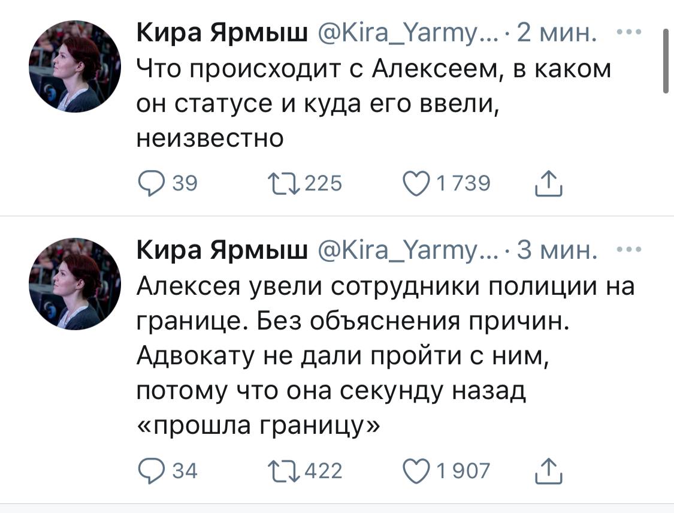This screenshot has width=674, height=513.
Task: Open avatar of the 3 мин. tweet author
Action: (75, 284)
